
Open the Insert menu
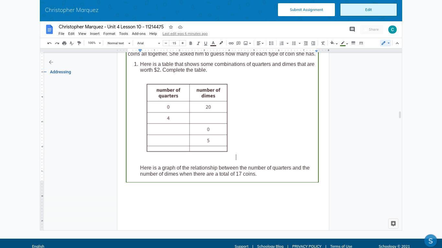[95, 34]
